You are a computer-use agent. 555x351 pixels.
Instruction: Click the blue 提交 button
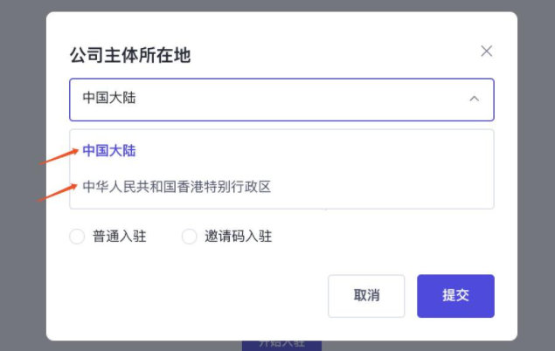pyautogui.click(x=455, y=296)
